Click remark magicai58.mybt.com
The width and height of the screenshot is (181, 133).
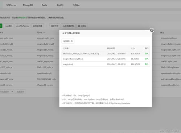(x=170, y=85)
